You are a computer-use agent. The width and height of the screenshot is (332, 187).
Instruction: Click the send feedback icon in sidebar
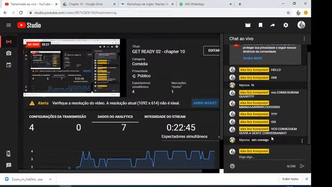tap(9, 165)
